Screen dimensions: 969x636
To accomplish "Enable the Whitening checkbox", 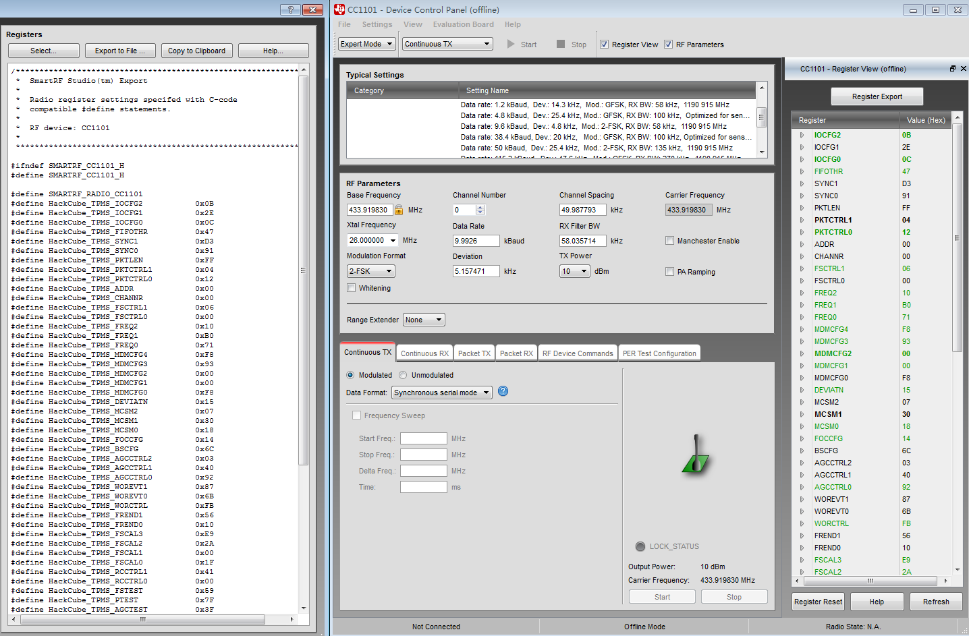I will coord(351,288).
